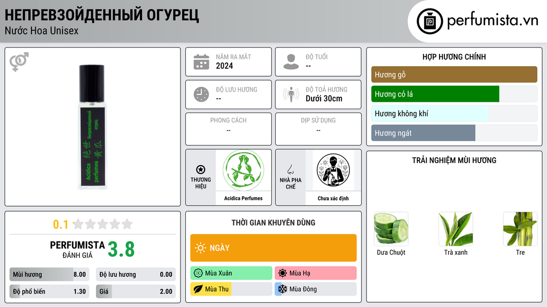Click the Perfumista rating 3.8 number

point(121,249)
